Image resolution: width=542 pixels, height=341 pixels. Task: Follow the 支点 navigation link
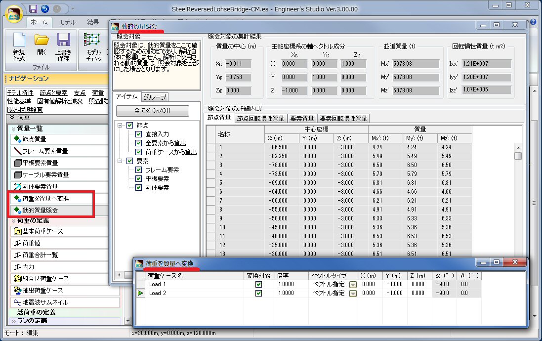[x=80, y=93]
